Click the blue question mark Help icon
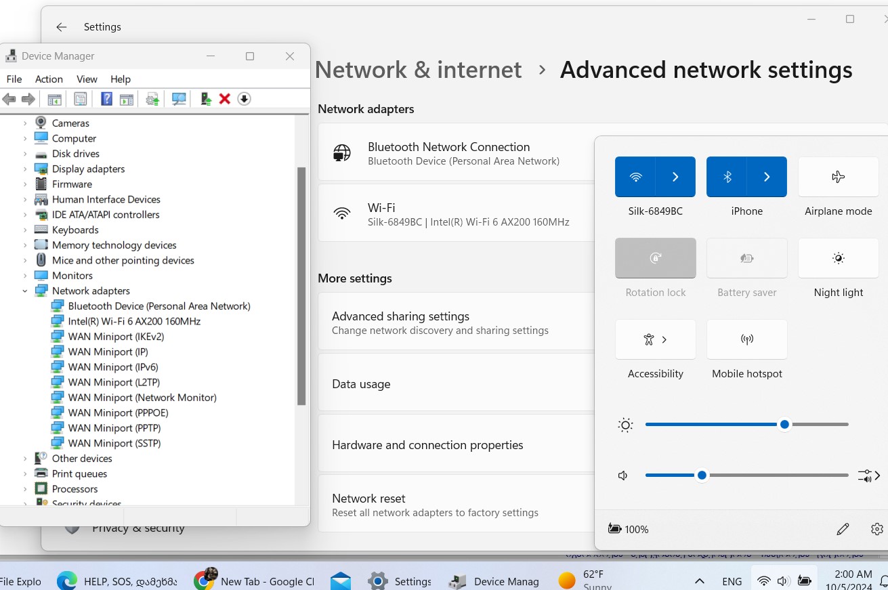This screenshot has width=888, height=590. pos(106,100)
